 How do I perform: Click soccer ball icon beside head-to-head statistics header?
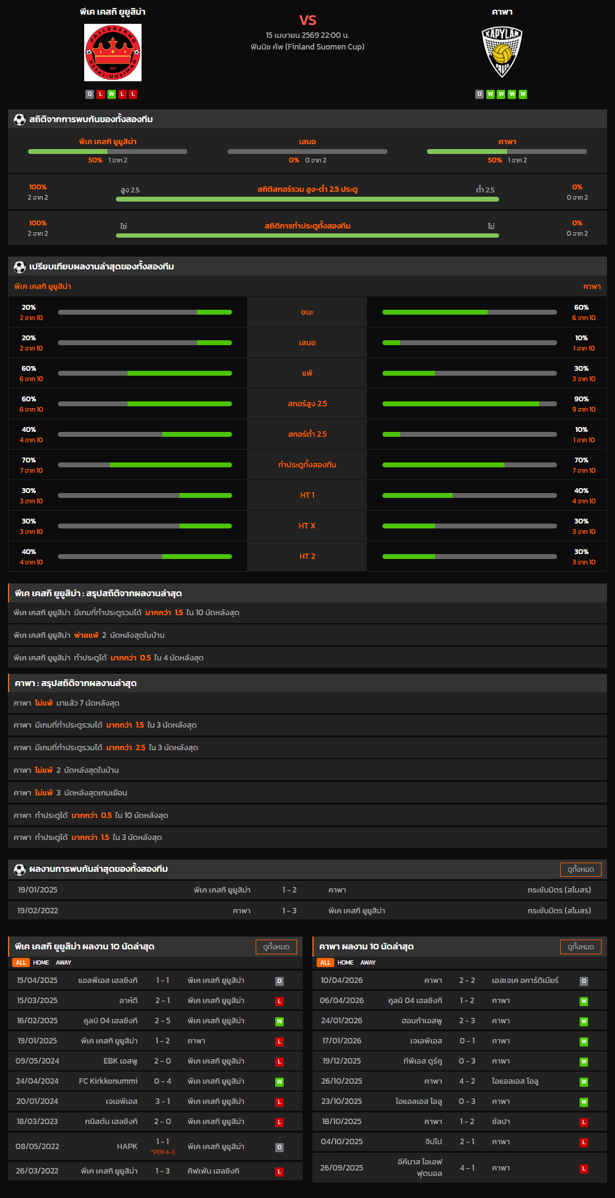point(20,120)
